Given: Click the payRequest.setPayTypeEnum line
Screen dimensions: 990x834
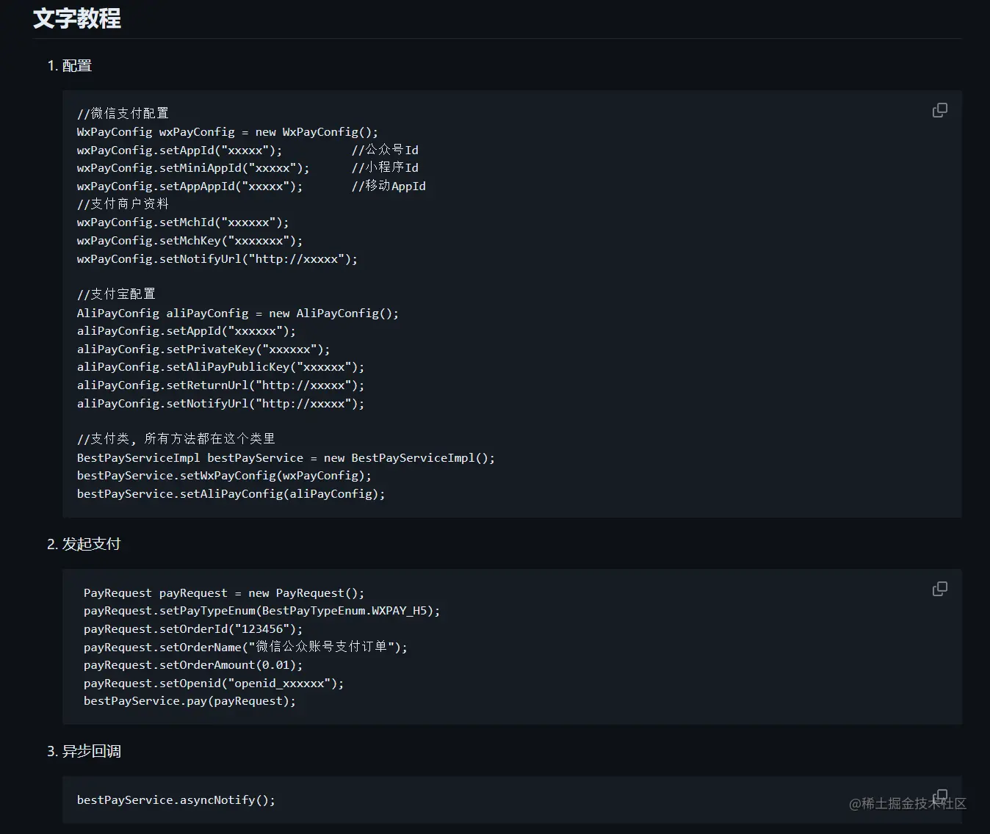Looking at the screenshot, I should click(x=261, y=611).
